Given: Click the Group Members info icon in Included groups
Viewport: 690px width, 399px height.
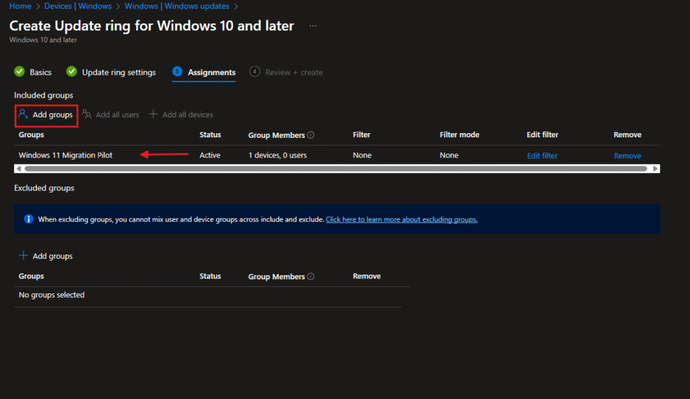Looking at the screenshot, I should click(311, 135).
